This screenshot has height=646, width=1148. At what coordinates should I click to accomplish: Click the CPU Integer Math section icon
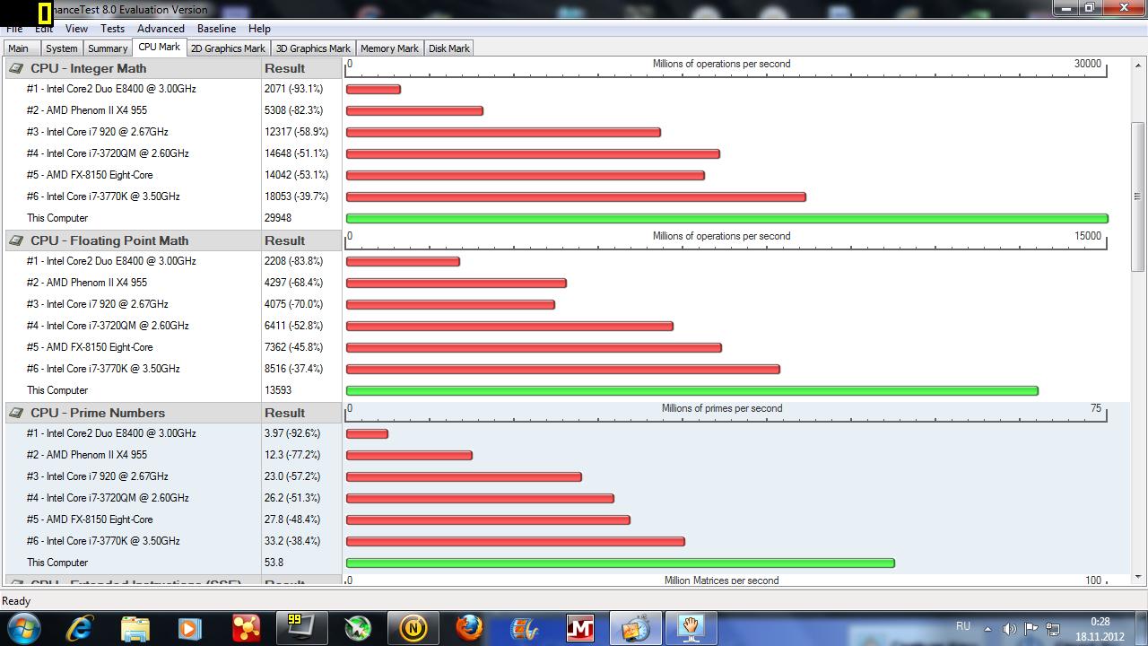tap(16, 68)
